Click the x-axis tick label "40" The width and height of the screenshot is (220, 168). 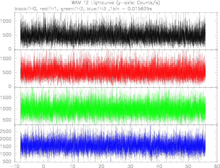click(159, 166)
